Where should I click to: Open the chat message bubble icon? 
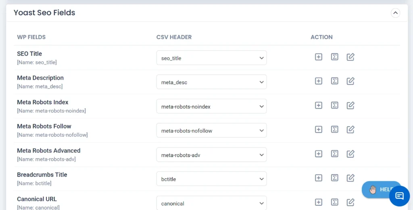tap(399, 196)
